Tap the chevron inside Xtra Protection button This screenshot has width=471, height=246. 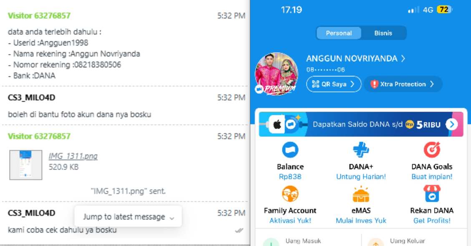(x=432, y=84)
